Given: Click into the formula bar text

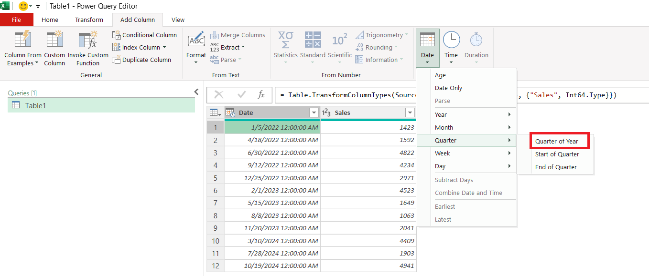Looking at the screenshot, I should pos(462,95).
